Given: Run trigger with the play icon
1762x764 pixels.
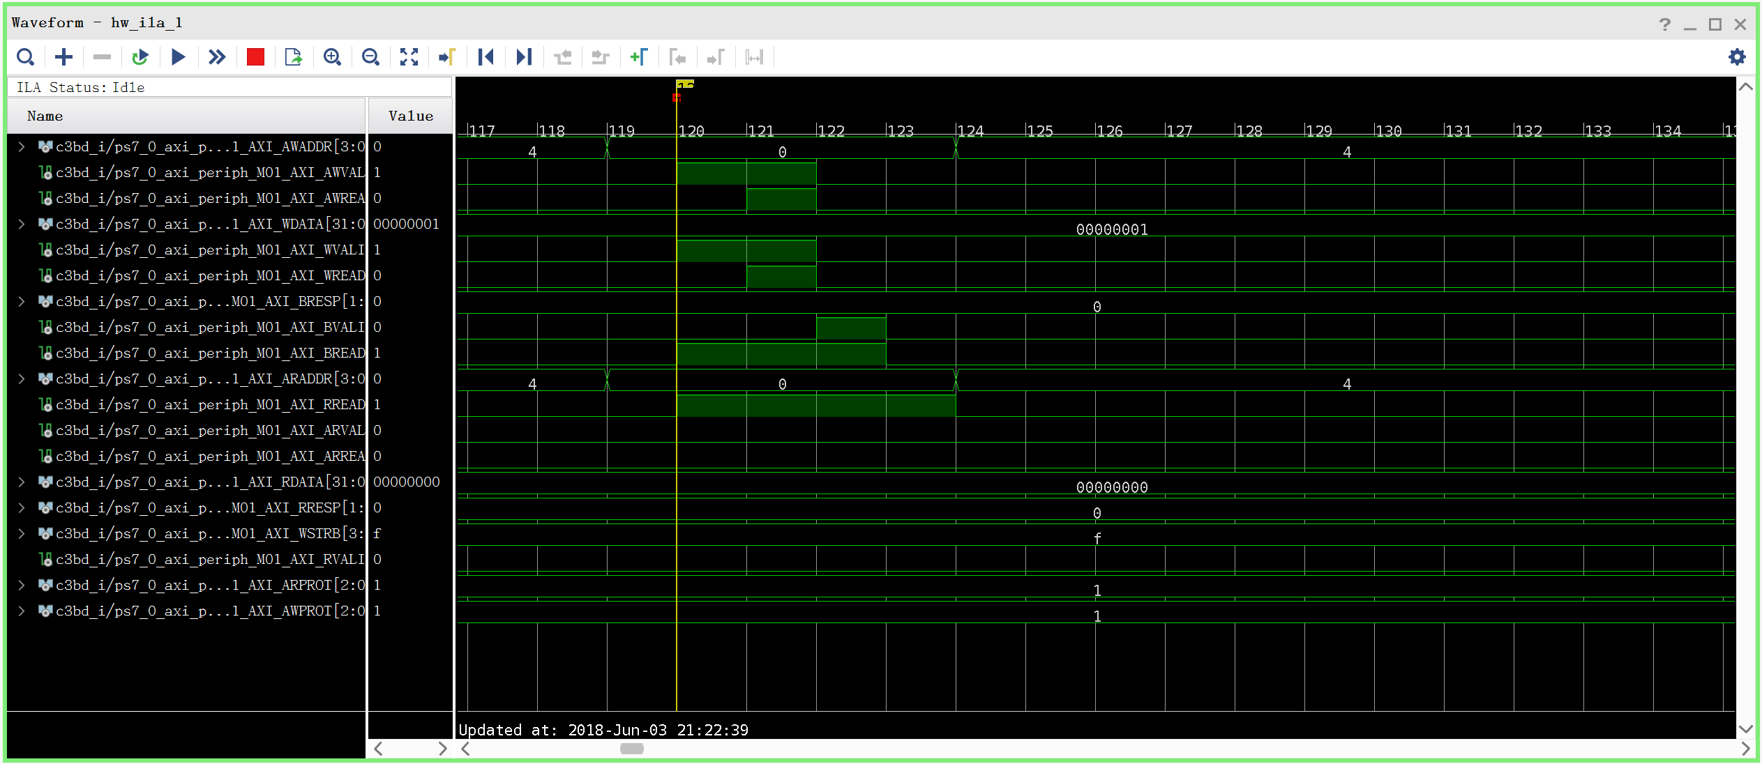Looking at the screenshot, I should pyautogui.click(x=178, y=57).
